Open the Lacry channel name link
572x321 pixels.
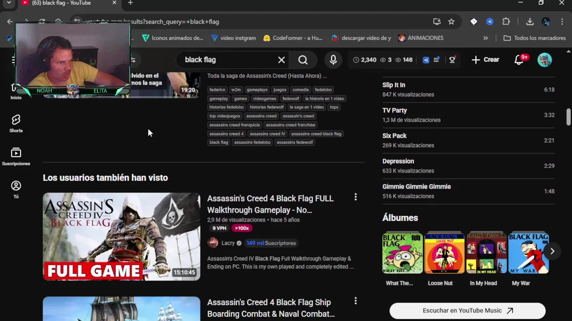228,243
